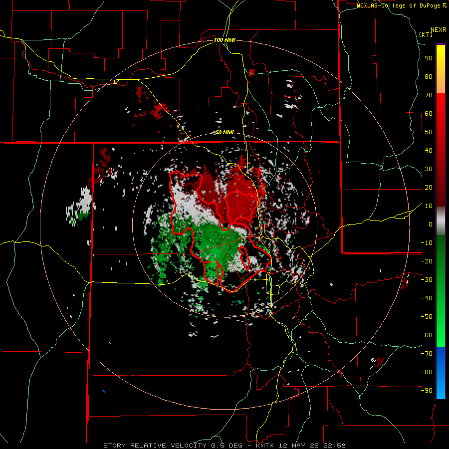
Task: Click the "50 NMI" range ring label
Action: pyautogui.click(x=224, y=132)
